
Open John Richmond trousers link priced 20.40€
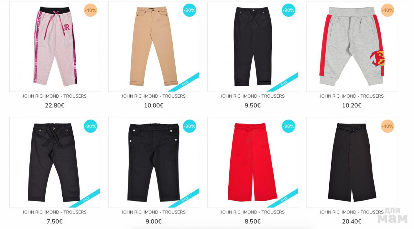pyautogui.click(x=352, y=212)
